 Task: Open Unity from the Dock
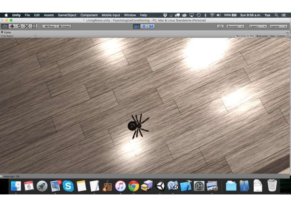(x=160, y=186)
